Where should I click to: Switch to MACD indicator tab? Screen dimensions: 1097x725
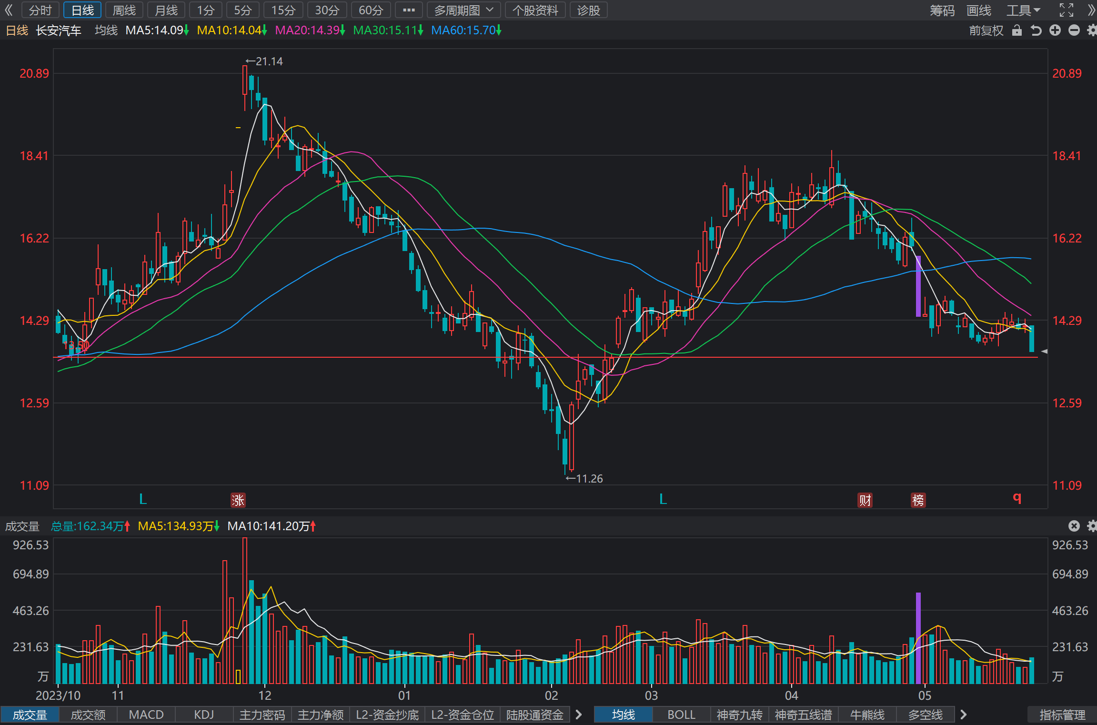click(x=146, y=715)
